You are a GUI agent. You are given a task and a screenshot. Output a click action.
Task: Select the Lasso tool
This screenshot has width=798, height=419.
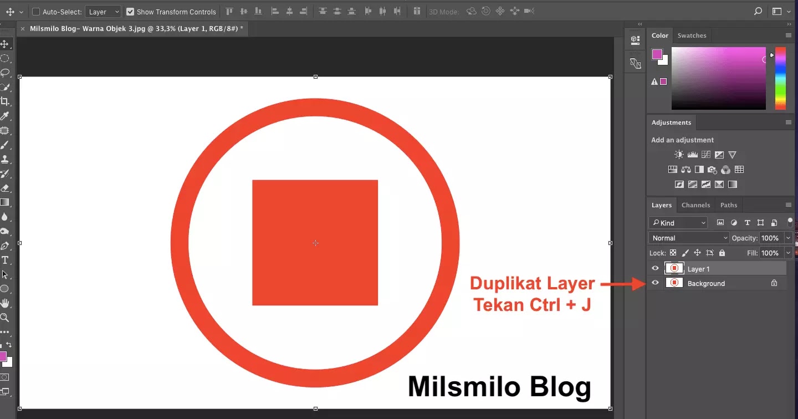tap(5, 73)
